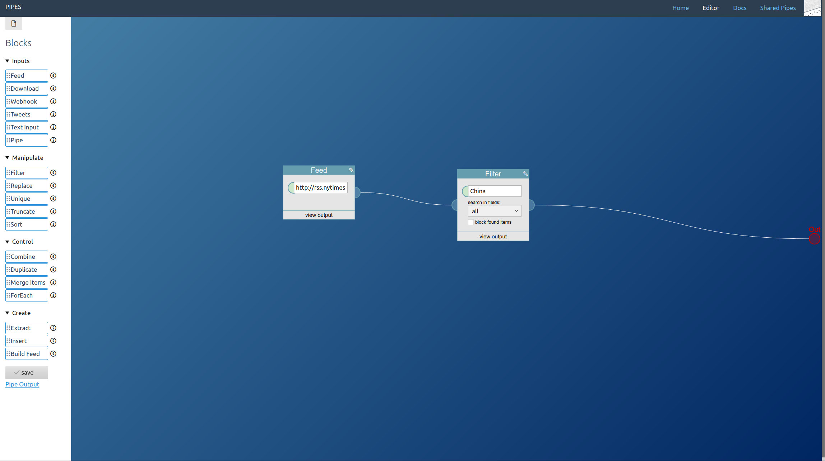The height and width of the screenshot is (461, 825).
Task: Select the Webhook block in sidebar
Action: (27, 101)
